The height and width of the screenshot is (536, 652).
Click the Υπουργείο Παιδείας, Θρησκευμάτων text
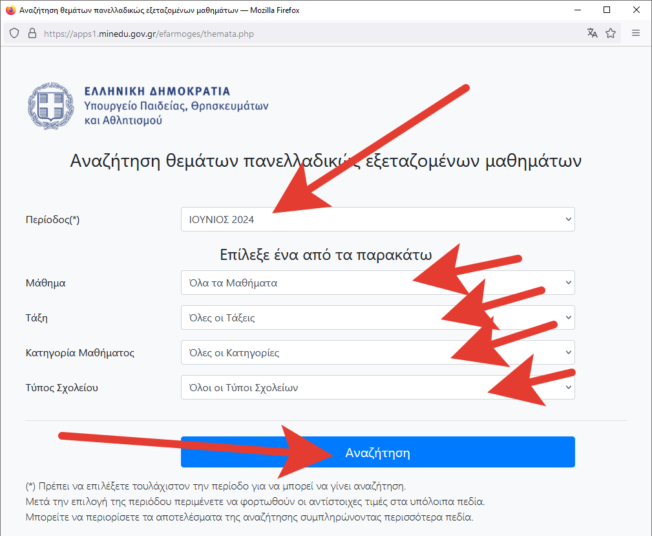(x=176, y=105)
